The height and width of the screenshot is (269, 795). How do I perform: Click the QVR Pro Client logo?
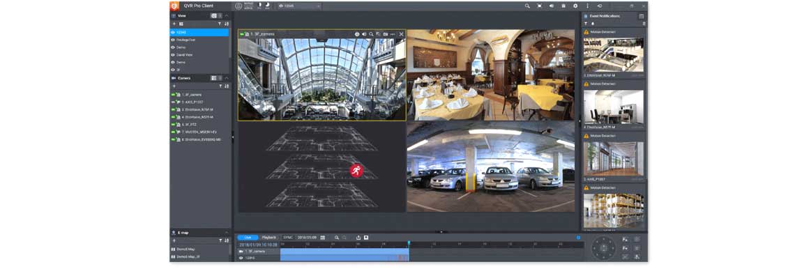pyautogui.click(x=174, y=6)
